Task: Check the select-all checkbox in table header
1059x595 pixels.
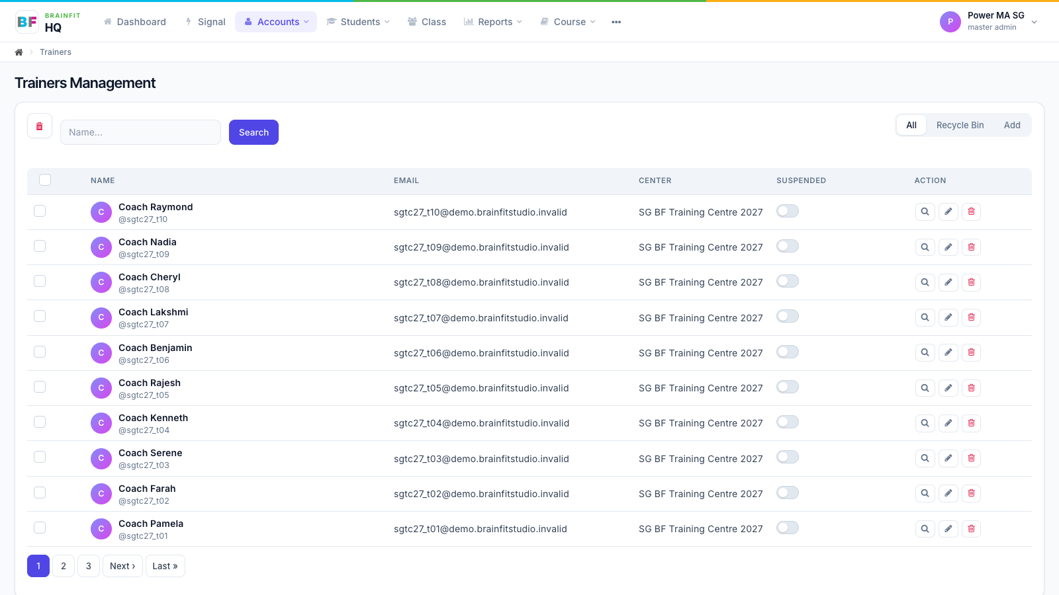Action: coord(45,180)
